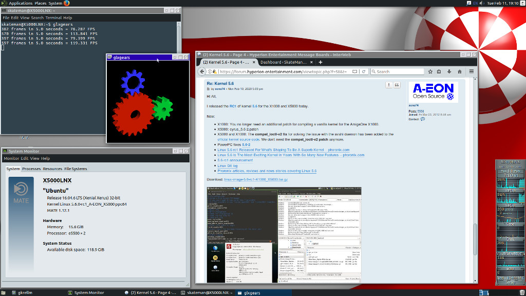The image size is (526, 296).
Task: Reload the forum page in InterWeb
Action: click(x=364, y=71)
